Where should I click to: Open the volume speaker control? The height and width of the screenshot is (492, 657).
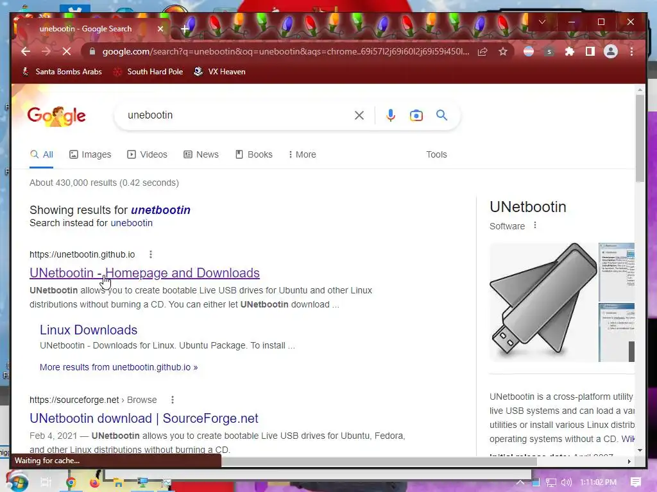[567, 482]
